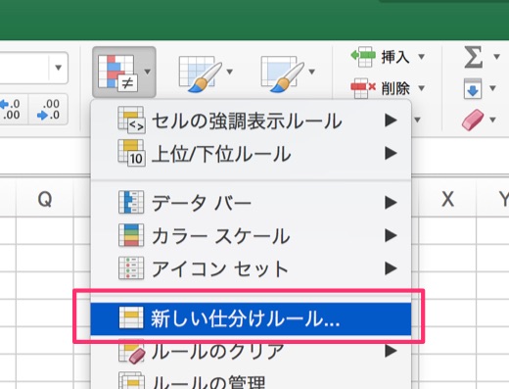509x389 pixels.
Task: Click arrow beside ルールのクリア
Action: pyautogui.click(x=391, y=351)
